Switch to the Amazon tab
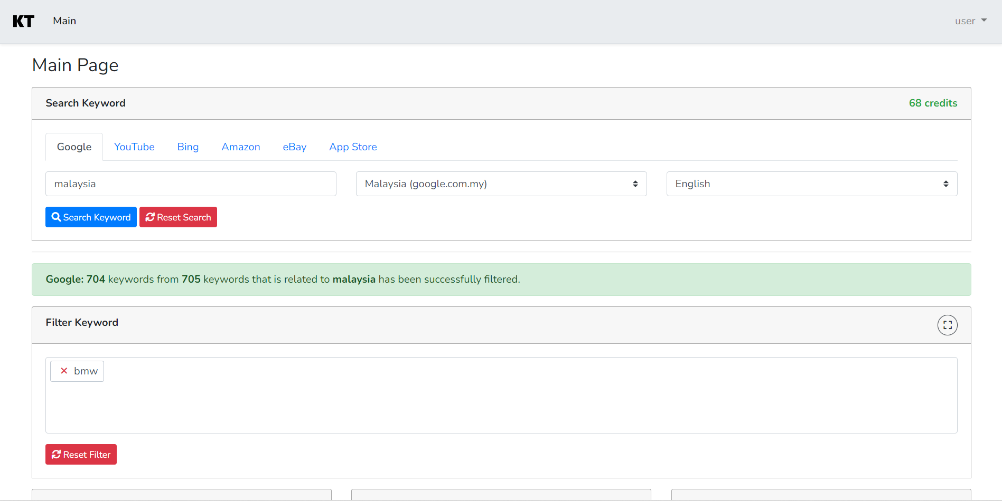 point(241,147)
